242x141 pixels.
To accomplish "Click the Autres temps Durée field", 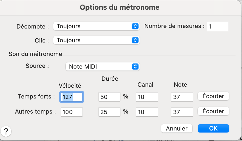I will click(109, 112).
